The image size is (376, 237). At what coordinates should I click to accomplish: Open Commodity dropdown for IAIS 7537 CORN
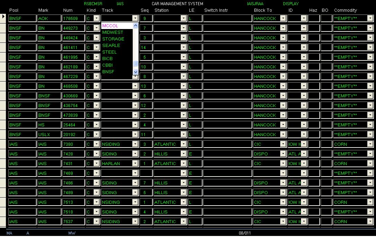[370, 221]
